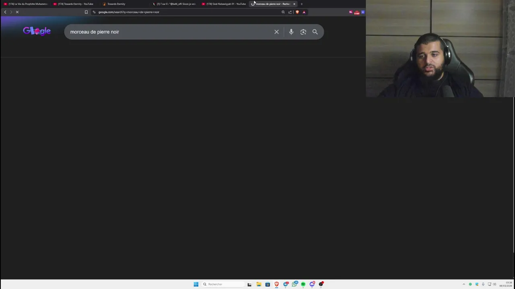Open the Brave Shields lion icon
Viewport: 515px width, 289px height.
(x=297, y=12)
